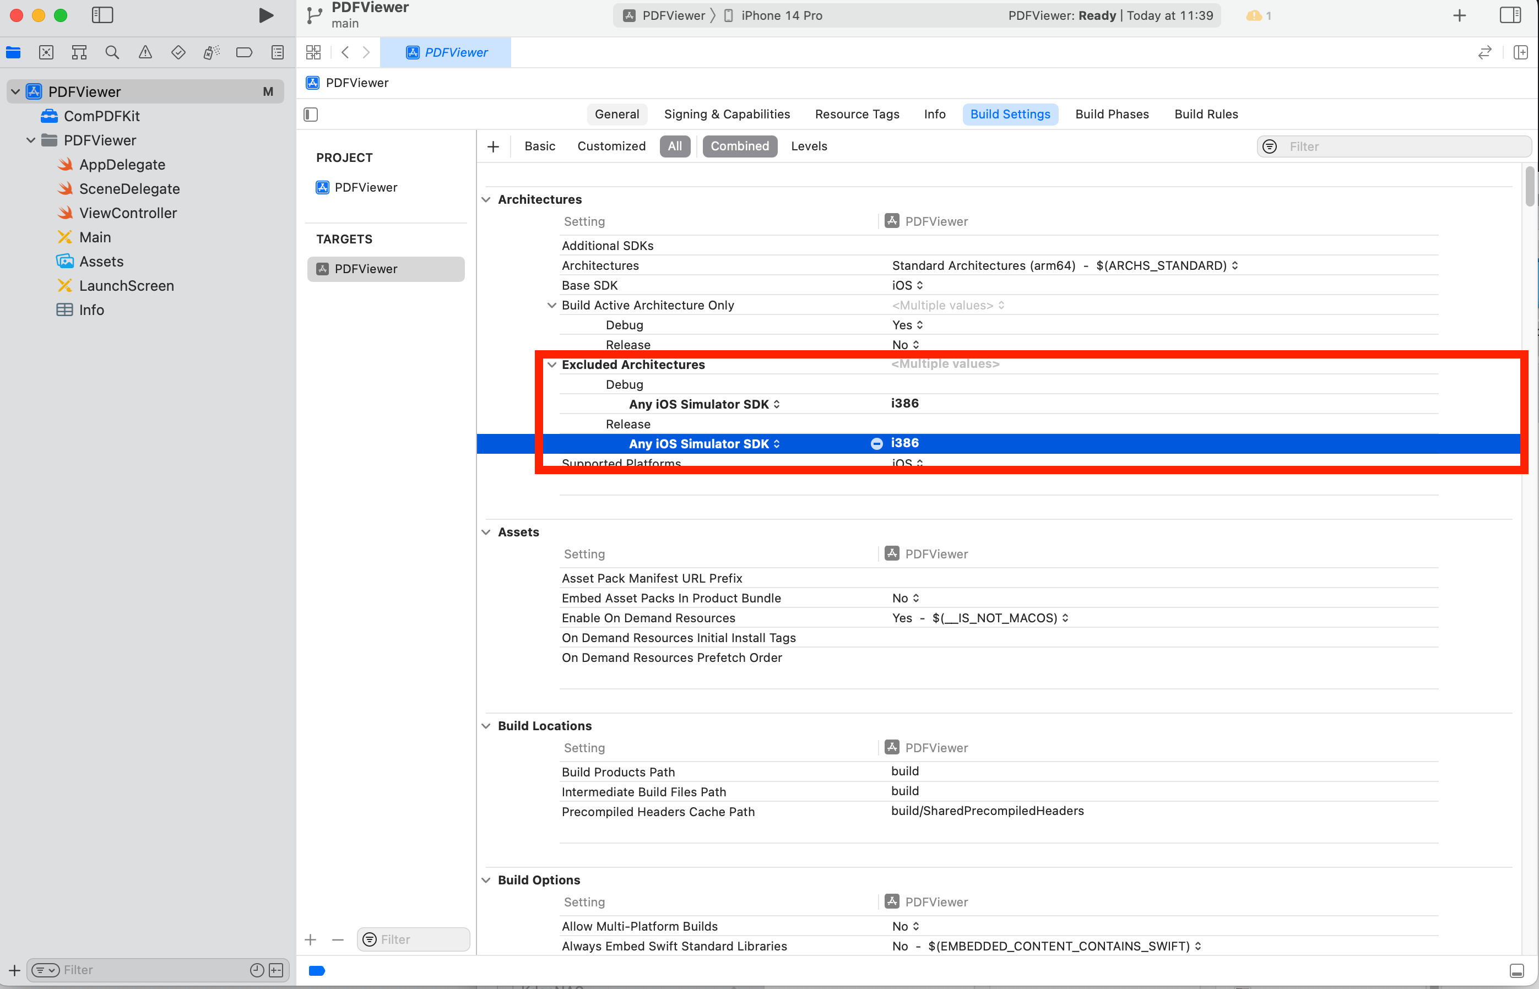Show only Customized build settings
Image resolution: width=1539 pixels, height=989 pixels.
[x=611, y=146]
